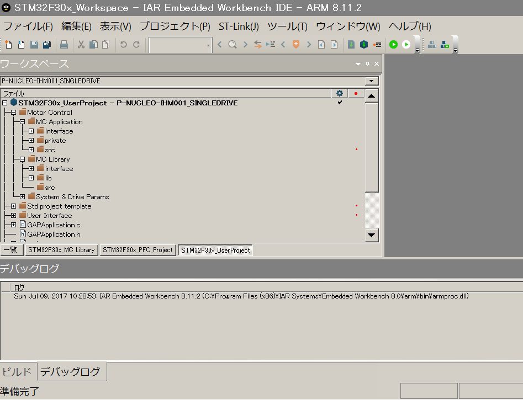523x400 pixels.
Task: Switch to the ビルド output tab
Action: (x=17, y=372)
